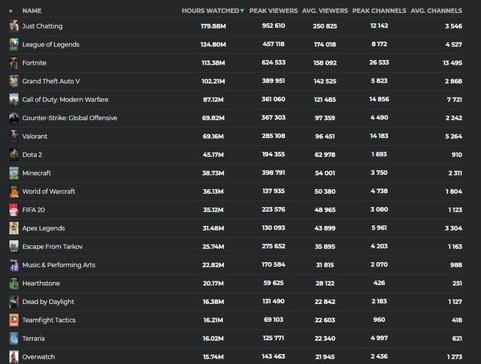Click the Just Chatting category icon

pyautogui.click(x=14, y=26)
